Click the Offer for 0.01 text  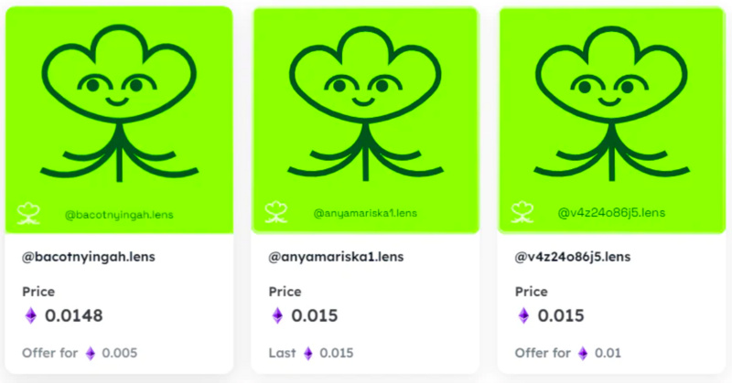click(x=567, y=353)
